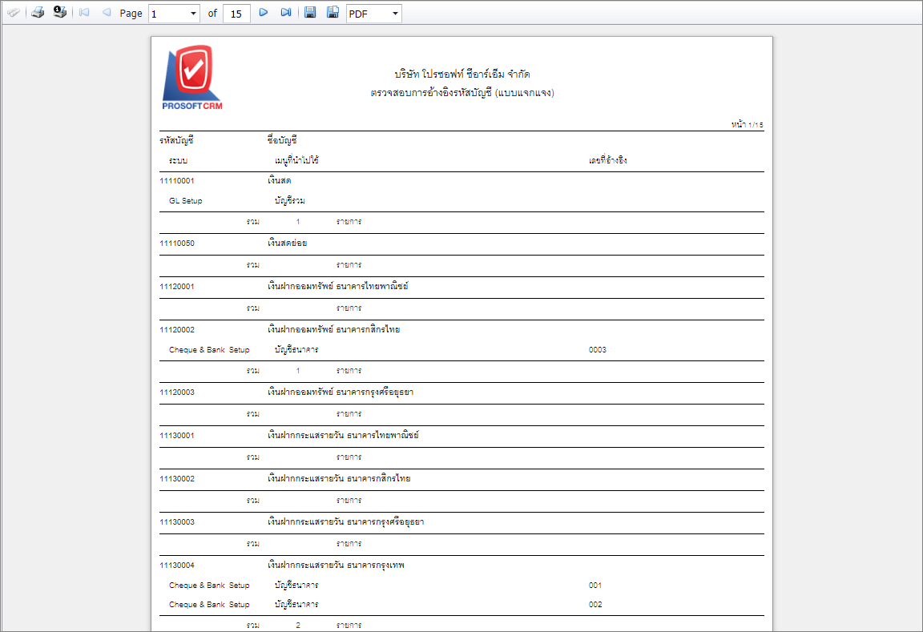The height and width of the screenshot is (632, 923).
Task: Select account code 11120002
Action: point(176,329)
